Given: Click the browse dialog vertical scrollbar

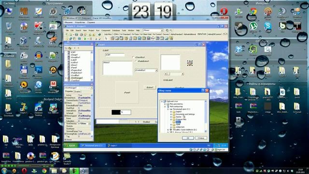Looking at the screenshot, I should [x=206, y=116].
